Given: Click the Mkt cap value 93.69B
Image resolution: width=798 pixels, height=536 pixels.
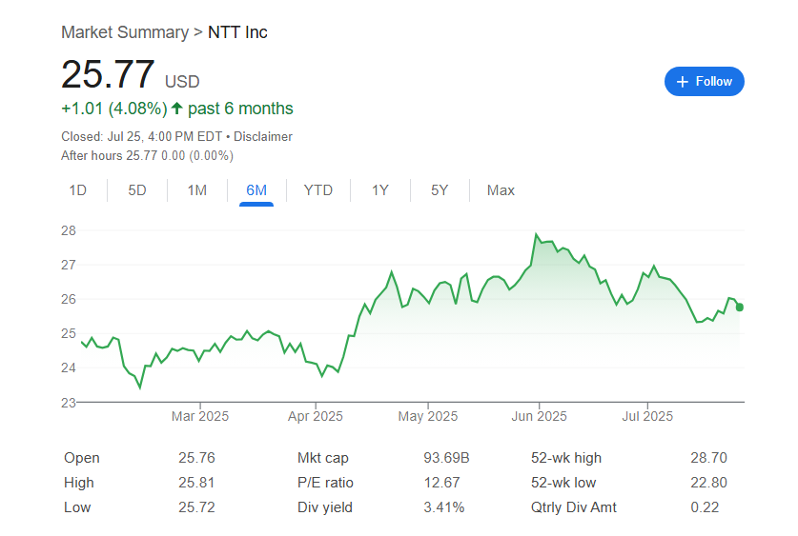Looking at the screenshot, I should 446,458.
